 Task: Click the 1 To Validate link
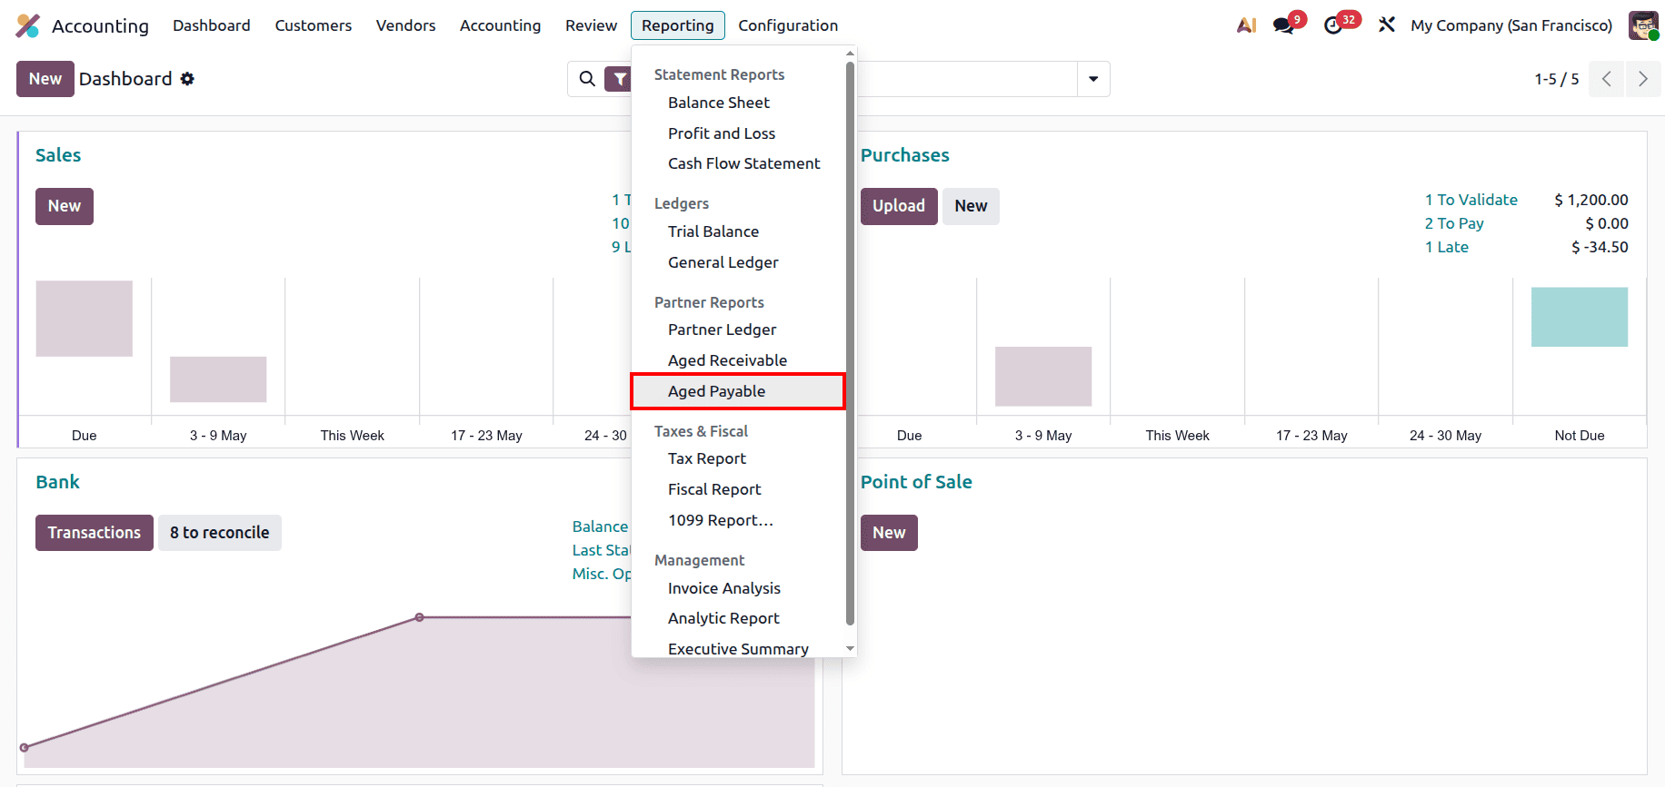coord(1471,200)
